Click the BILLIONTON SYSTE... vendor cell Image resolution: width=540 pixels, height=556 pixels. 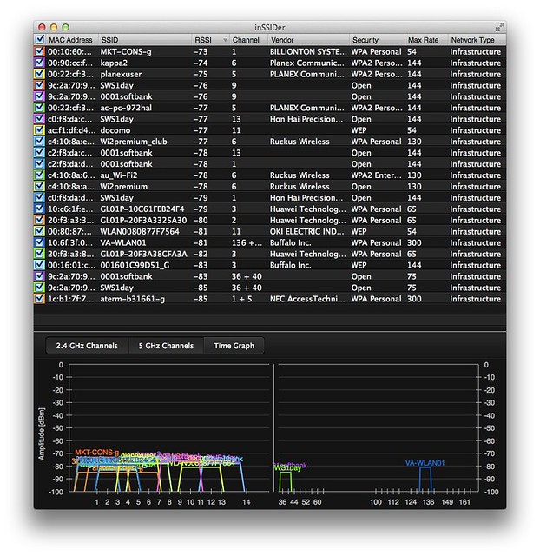pyautogui.click(x=308, y=52)
